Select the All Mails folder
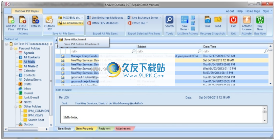This screenshot has height=140, width=274. click(29, 62)
